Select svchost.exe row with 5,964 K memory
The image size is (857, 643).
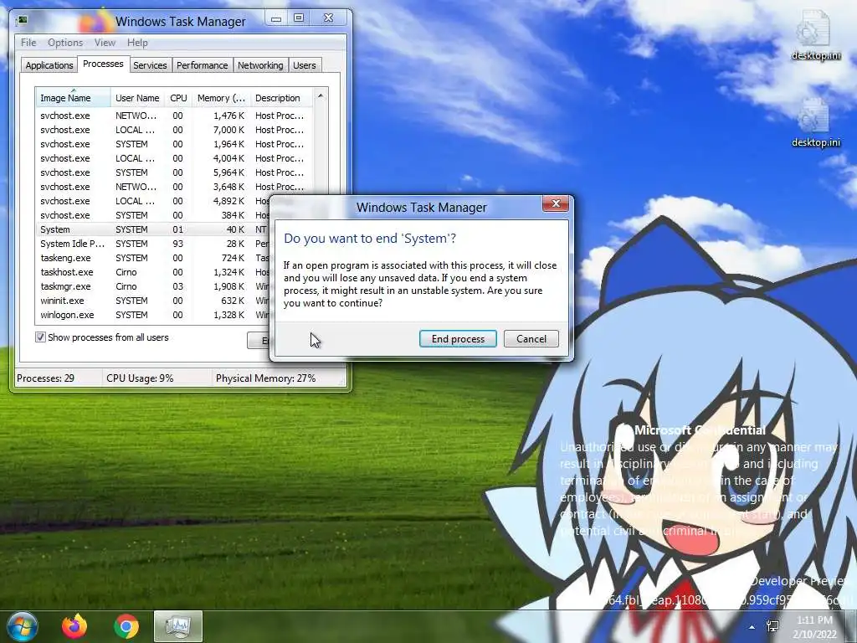point(174,172)
